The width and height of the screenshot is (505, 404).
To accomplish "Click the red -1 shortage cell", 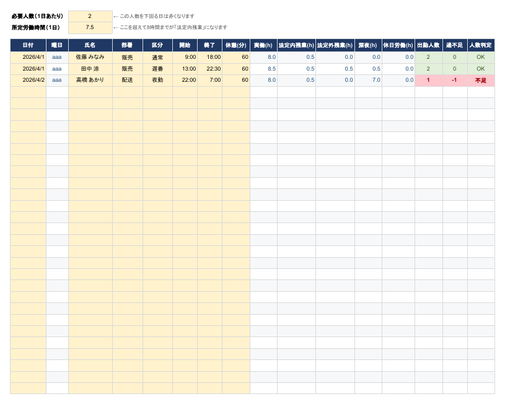I will point(455,80).
